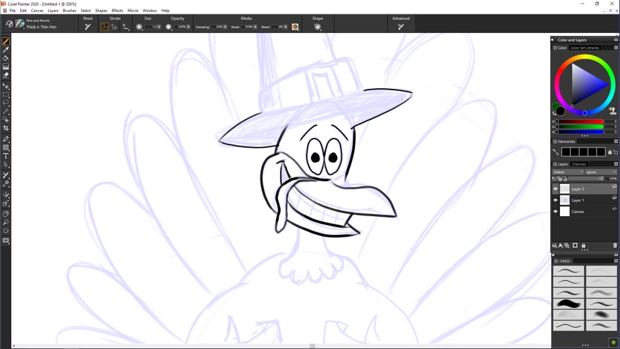Select the Magnifier tool
Viewport: 620px width, 349px height.
coord(6,222)
